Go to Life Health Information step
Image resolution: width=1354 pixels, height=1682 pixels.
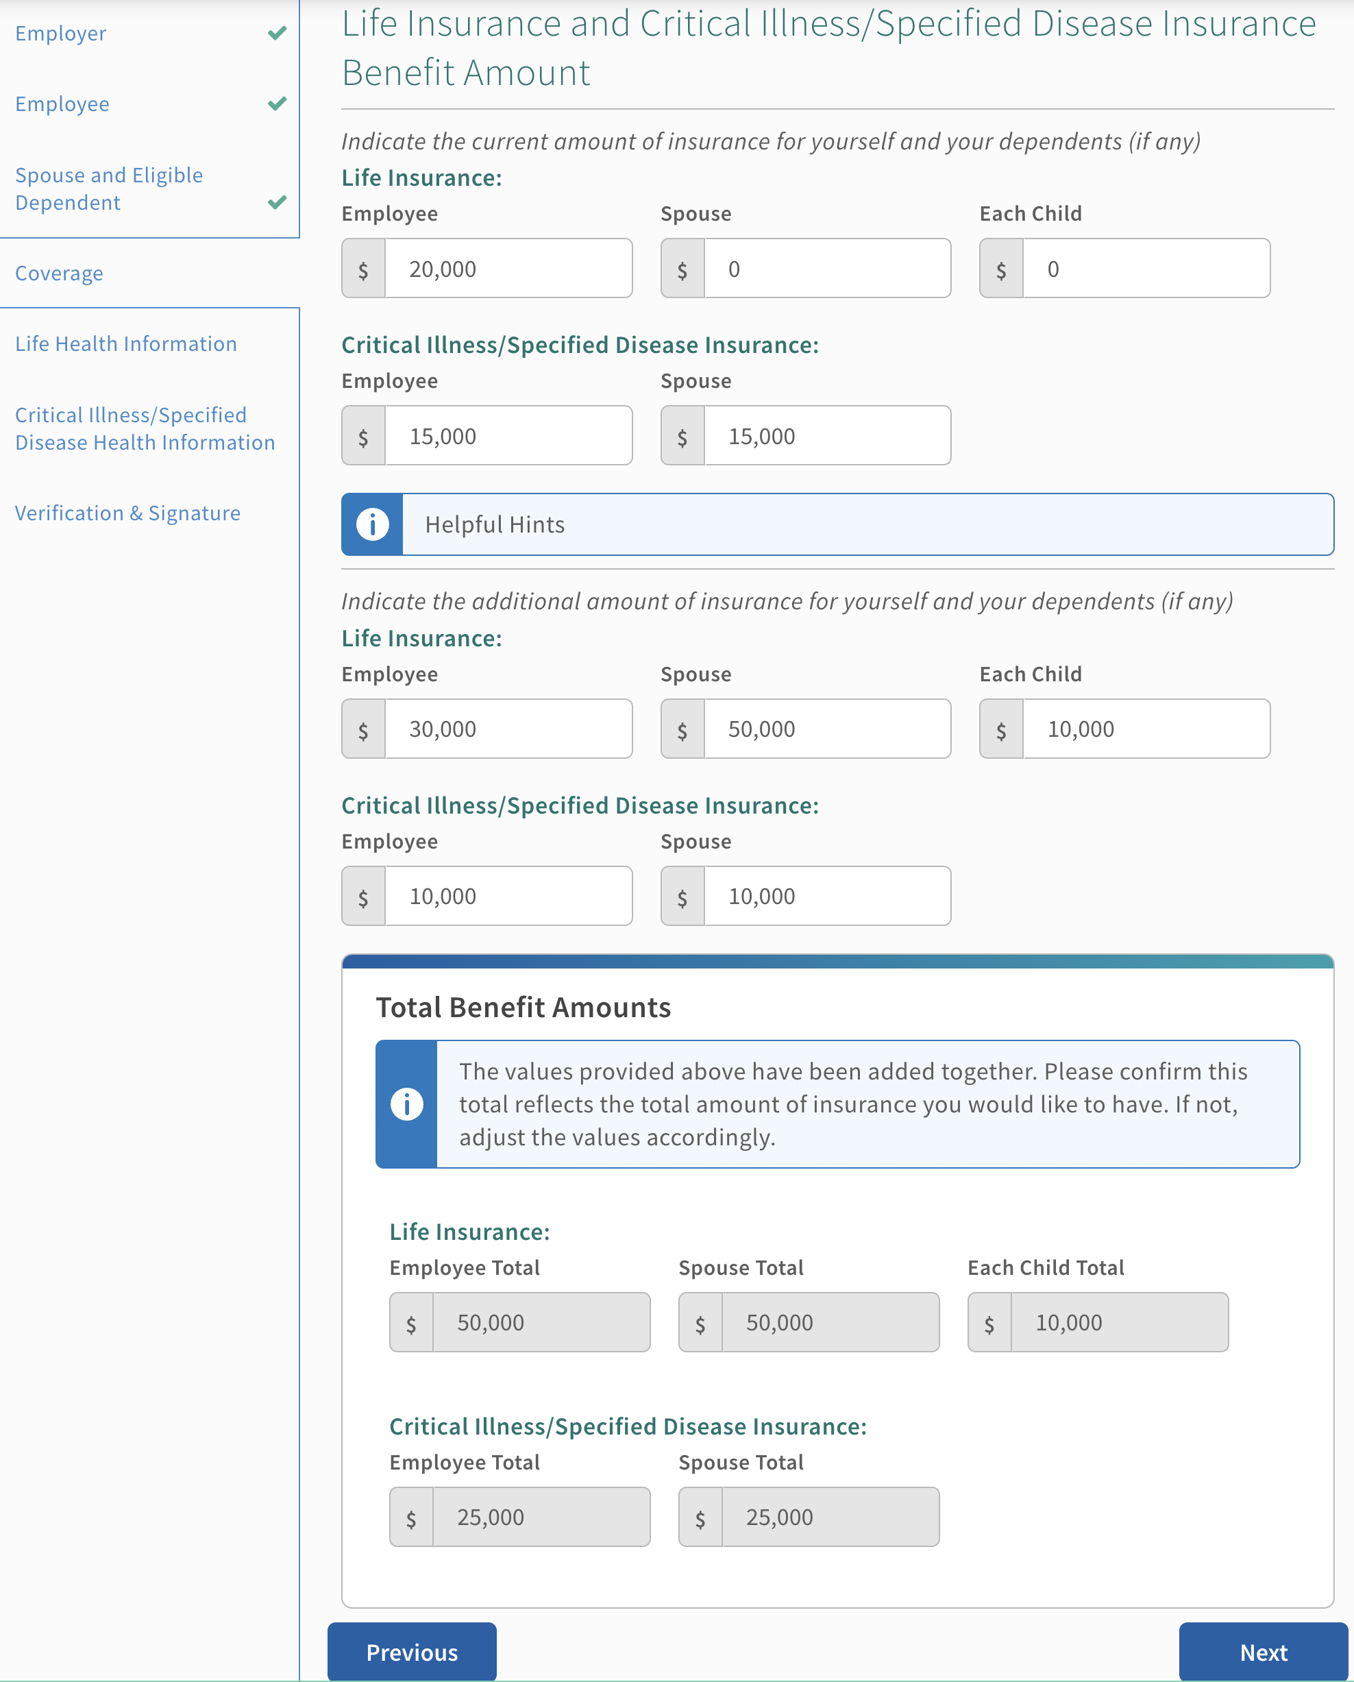125,344
